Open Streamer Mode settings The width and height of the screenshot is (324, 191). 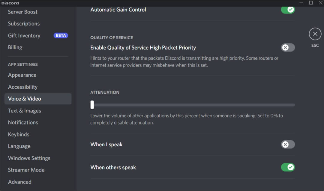coord(26,170)
